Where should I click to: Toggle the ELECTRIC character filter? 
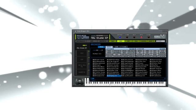pos(147,55)
